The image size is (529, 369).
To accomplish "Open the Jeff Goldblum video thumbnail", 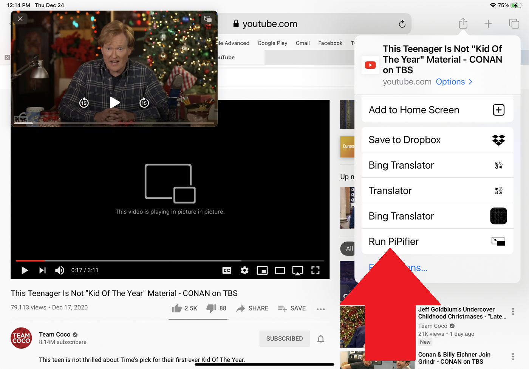I will 352,327.
